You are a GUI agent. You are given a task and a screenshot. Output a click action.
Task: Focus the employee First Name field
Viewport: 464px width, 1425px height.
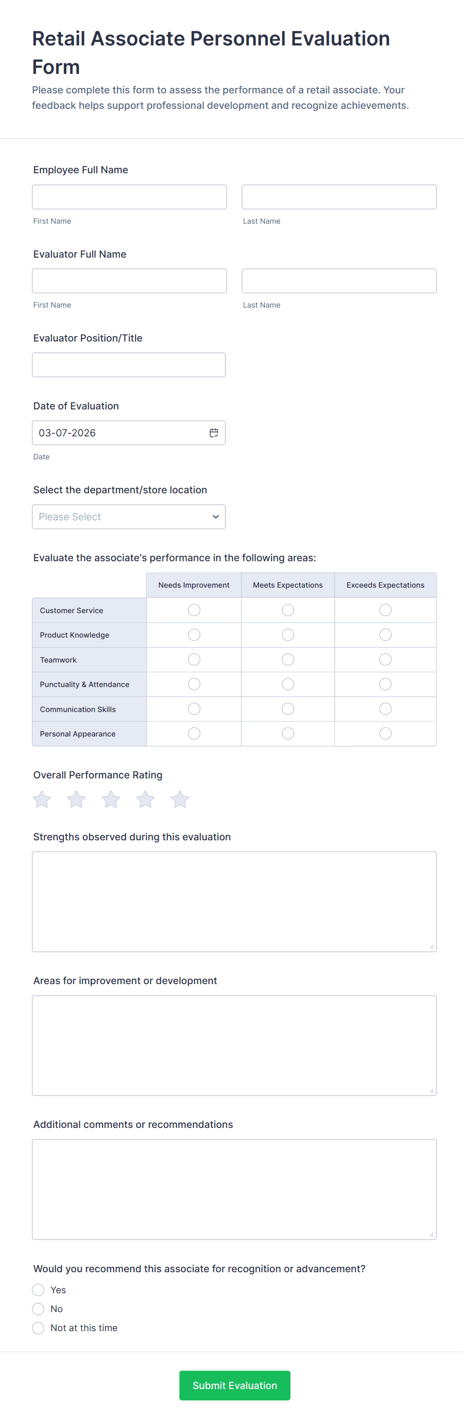coord(129,197)
